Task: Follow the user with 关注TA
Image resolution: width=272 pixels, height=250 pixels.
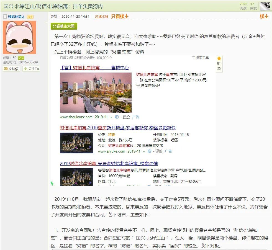Action: click(x=31, y=69)
